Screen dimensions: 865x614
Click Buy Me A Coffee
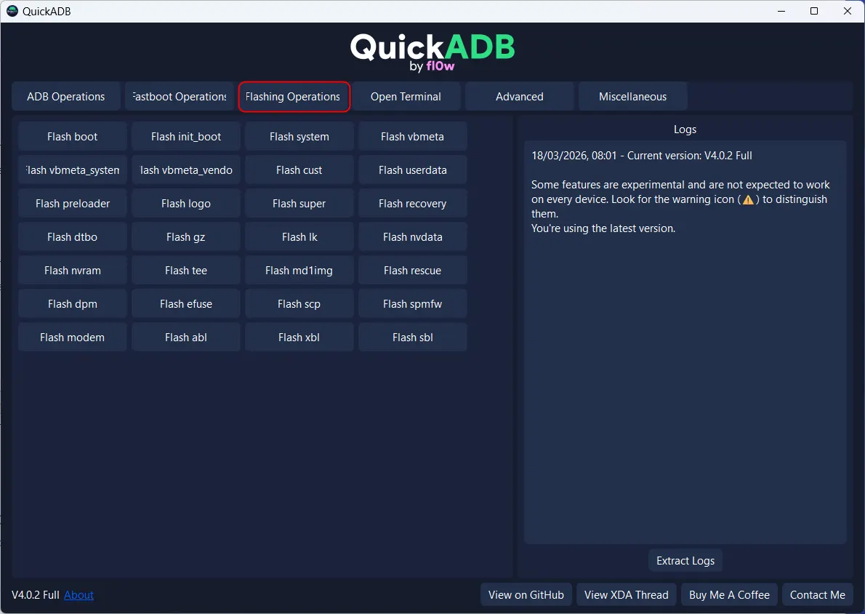(729, 595)
